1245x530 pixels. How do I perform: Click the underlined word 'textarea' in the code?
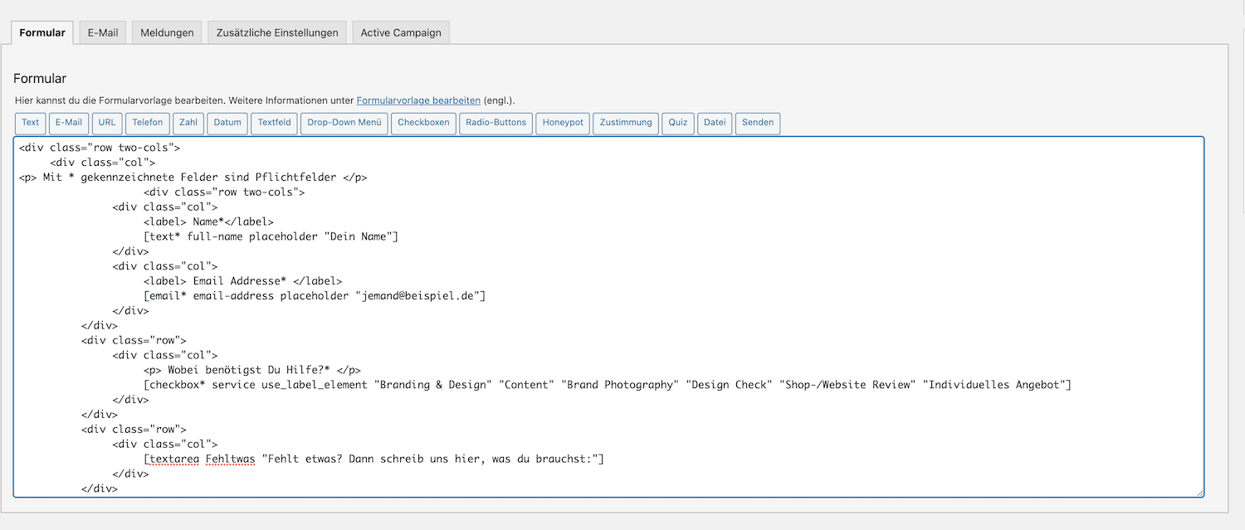pyautogui.click(x=174, y=459)
